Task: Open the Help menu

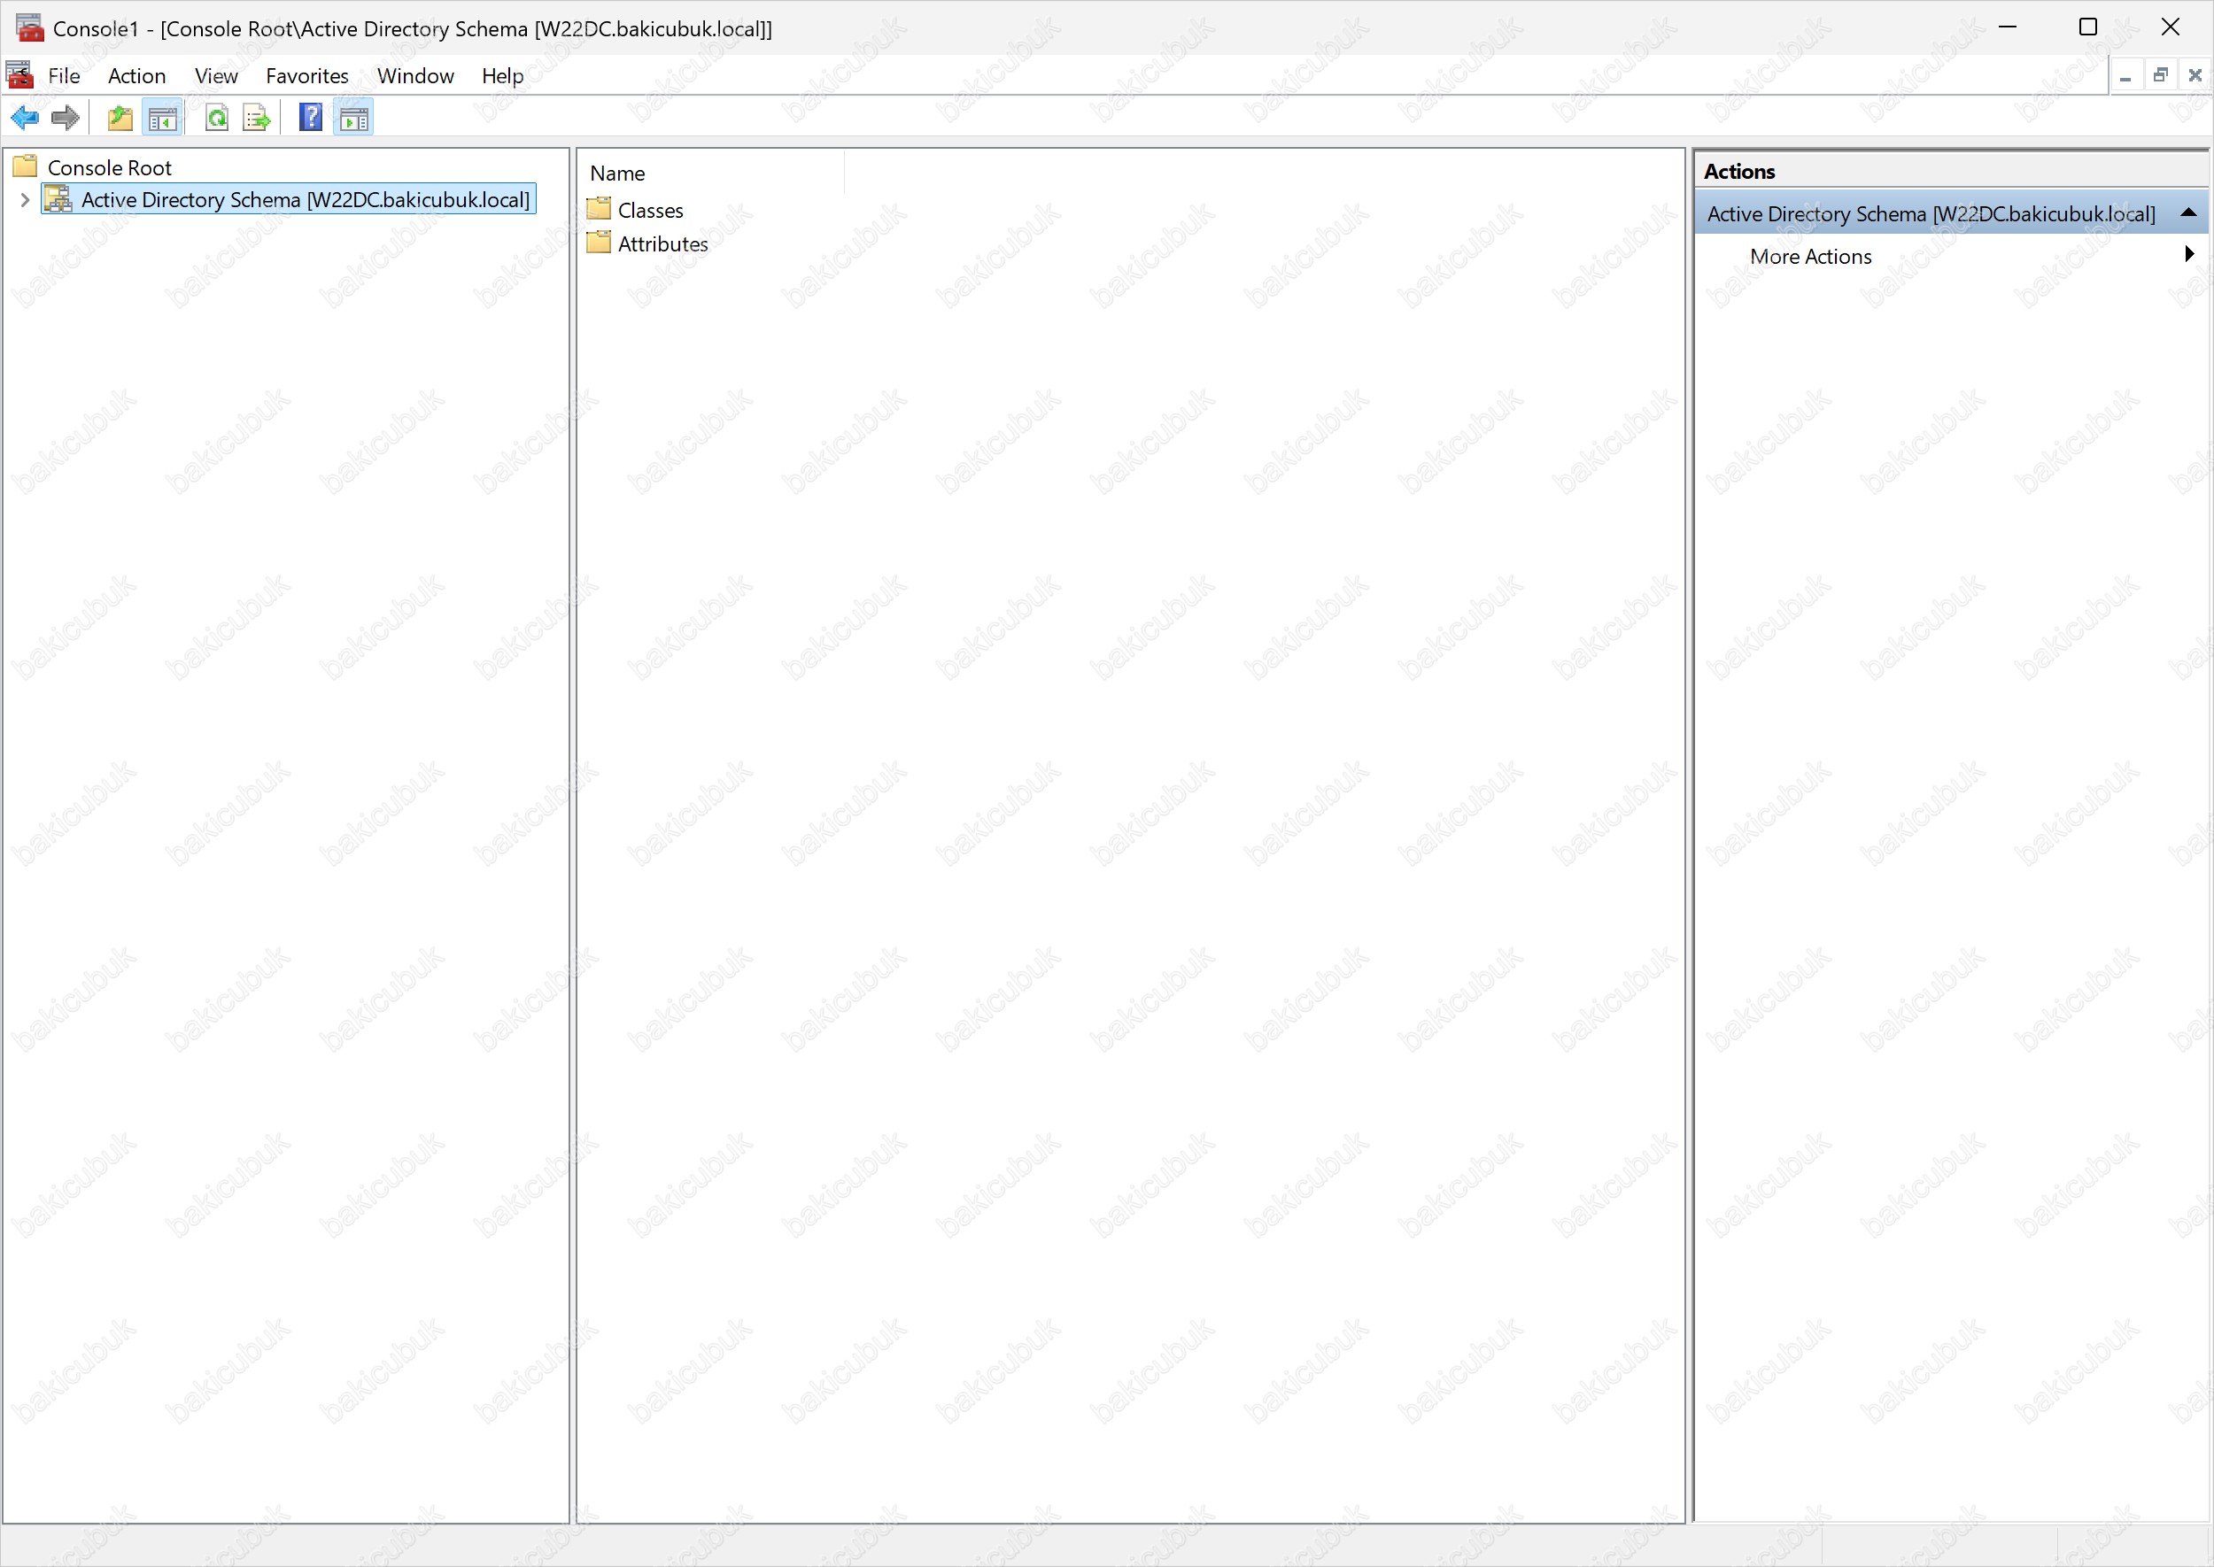Action: [x=503, y=76]
